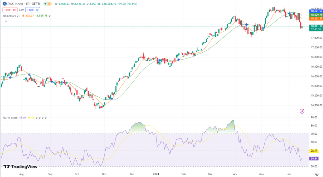This screenshot has width=323, height=177.
Task: Click the orange D delayed-data badge
Action: [x=49, y=4]
